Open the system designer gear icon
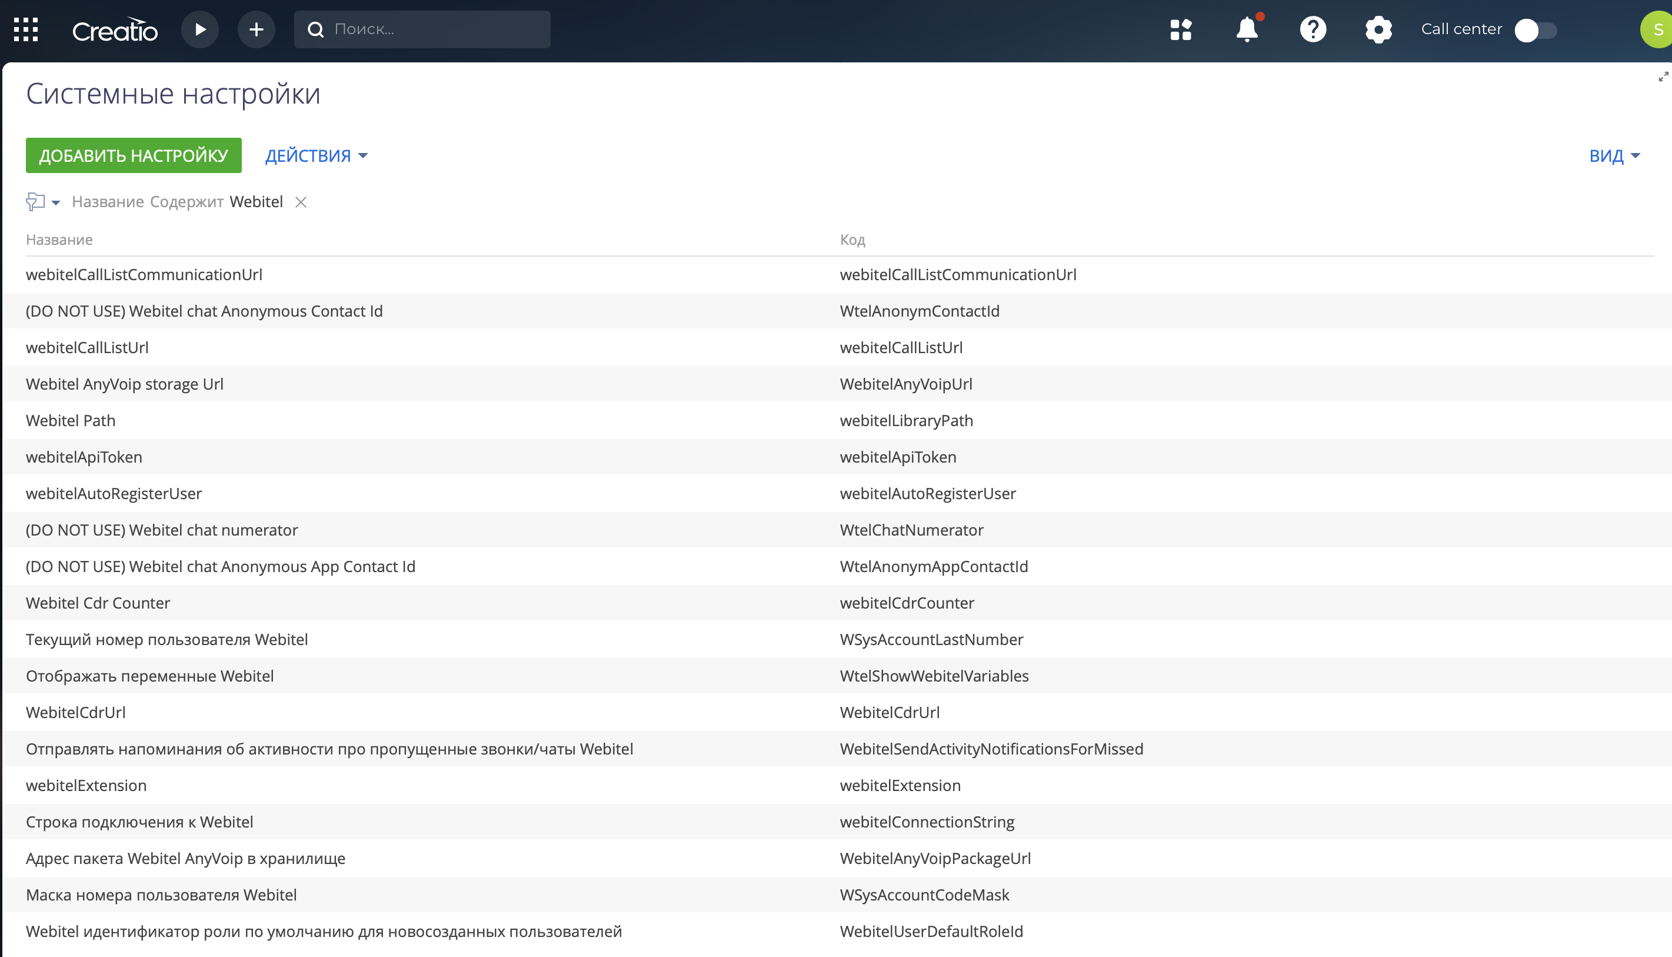This screenshot has width=1672, height=957. (x=1378, y=29)
